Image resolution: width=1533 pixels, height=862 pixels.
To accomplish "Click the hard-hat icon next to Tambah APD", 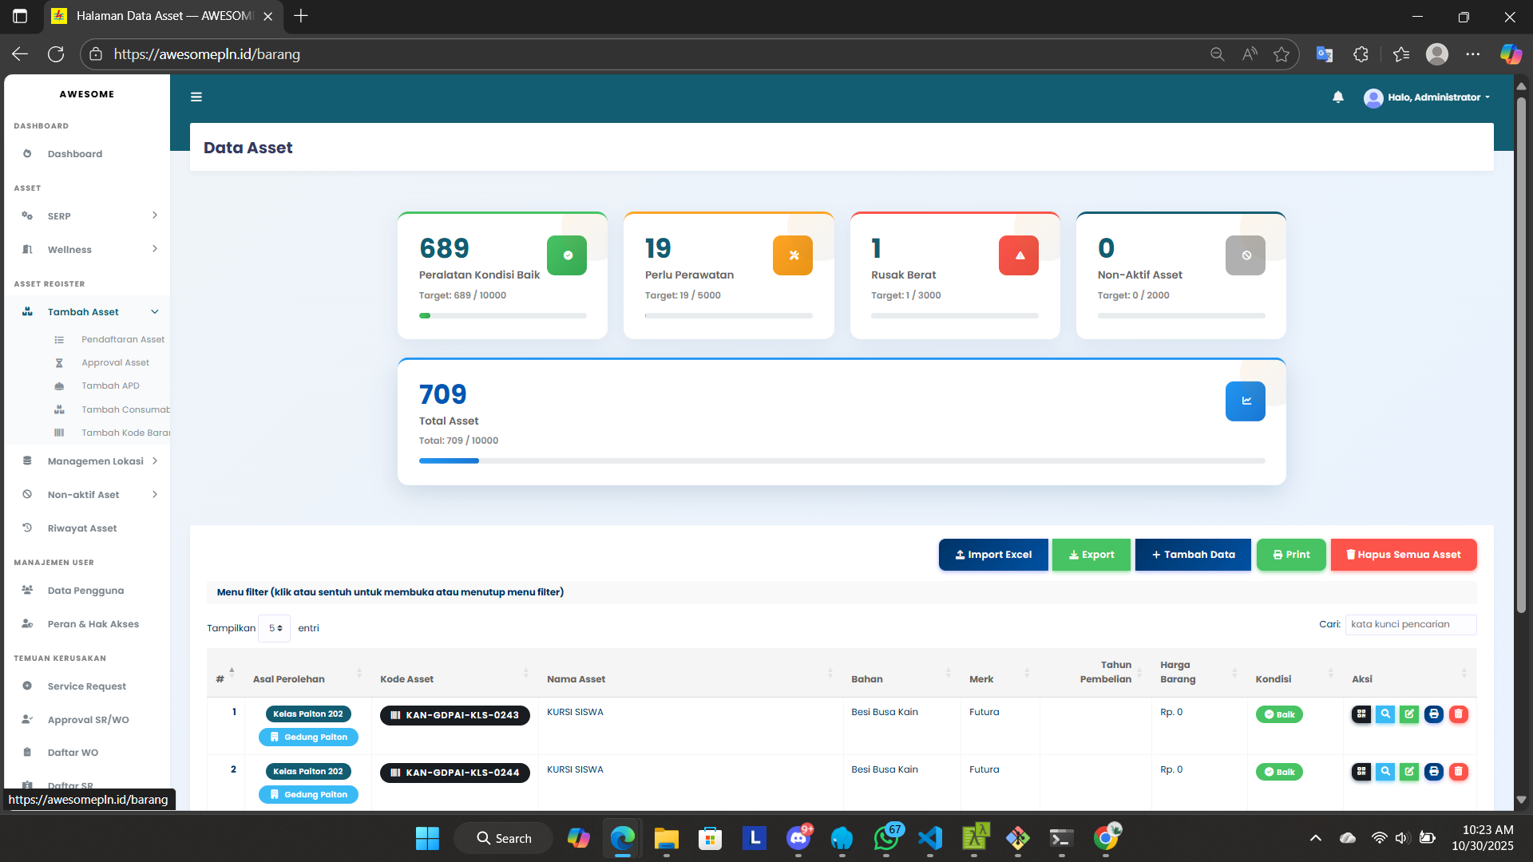I will [59, 386].
